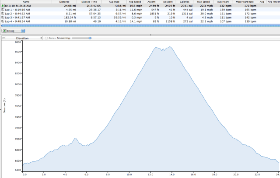
Task: Click the Max Heart Rate column header
Action: point(245,2)
